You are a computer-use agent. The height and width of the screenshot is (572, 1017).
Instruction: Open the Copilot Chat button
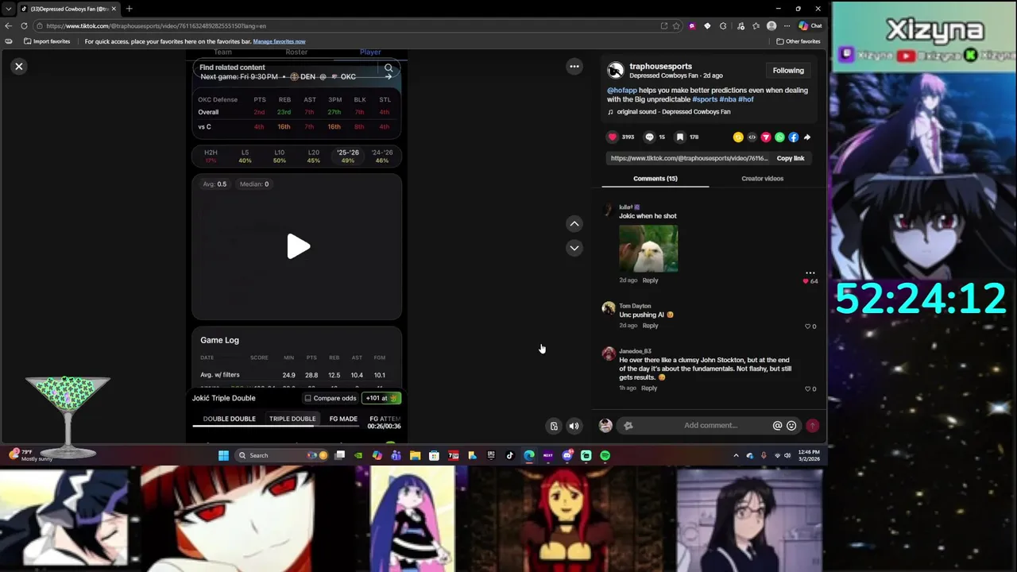(x=810, y=25)
